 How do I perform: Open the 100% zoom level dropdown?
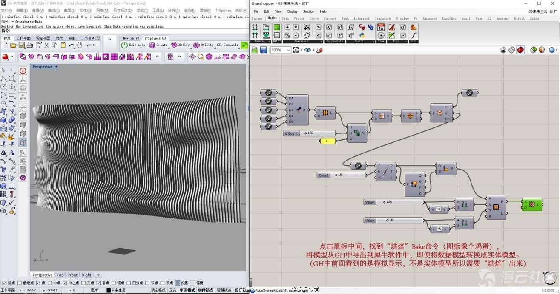[x=289, y=50]
